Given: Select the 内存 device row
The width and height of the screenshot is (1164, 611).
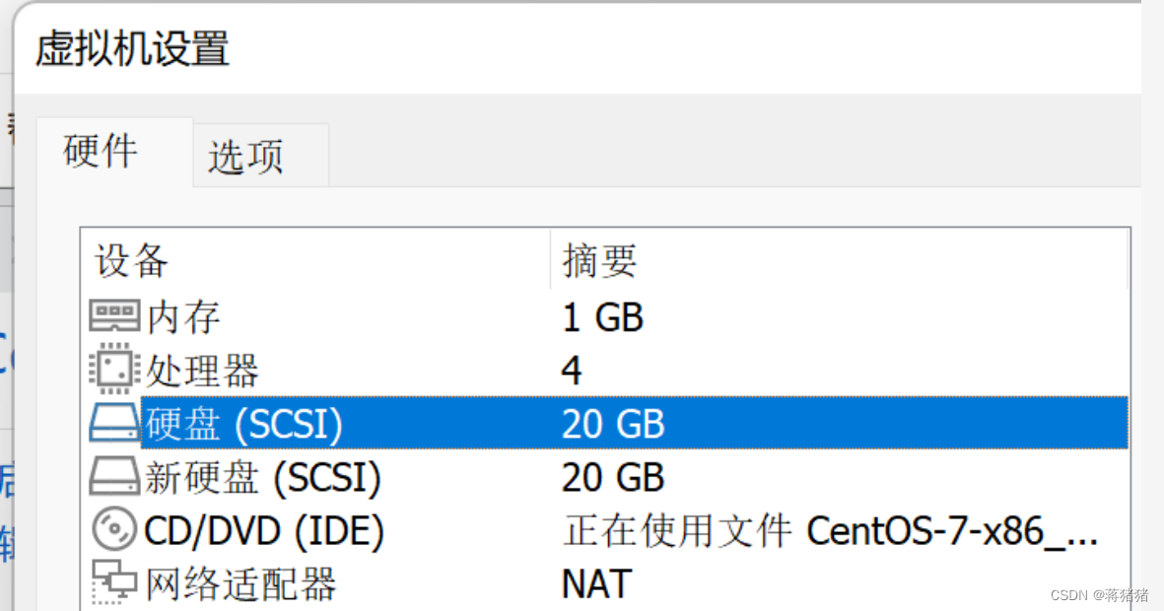Looking at the screenshot, I should (x=182, y=316).
